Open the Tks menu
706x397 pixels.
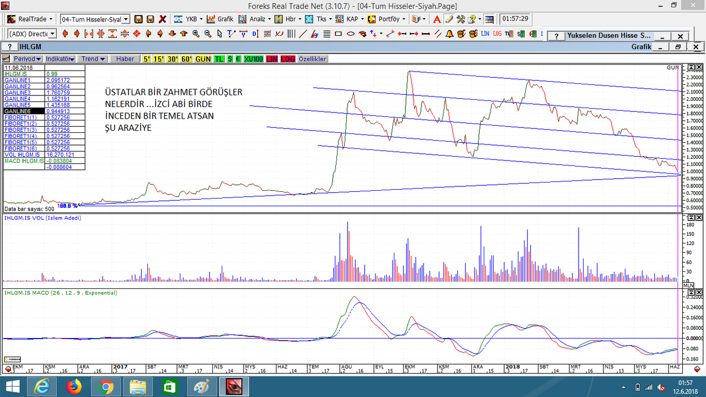coord(318,19)
